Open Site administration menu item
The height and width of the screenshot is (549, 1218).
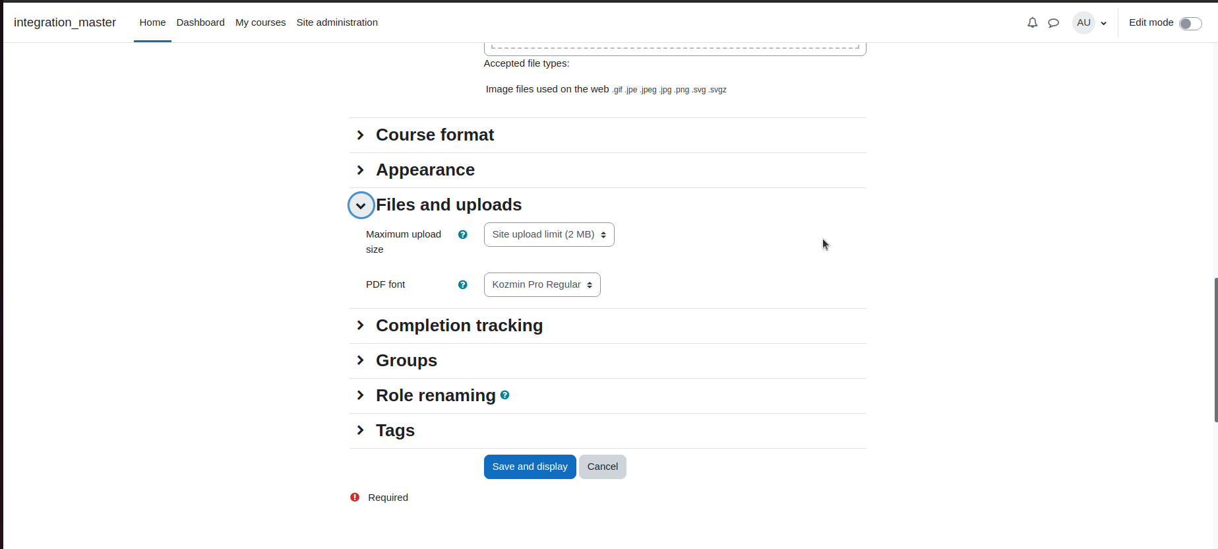337,22
